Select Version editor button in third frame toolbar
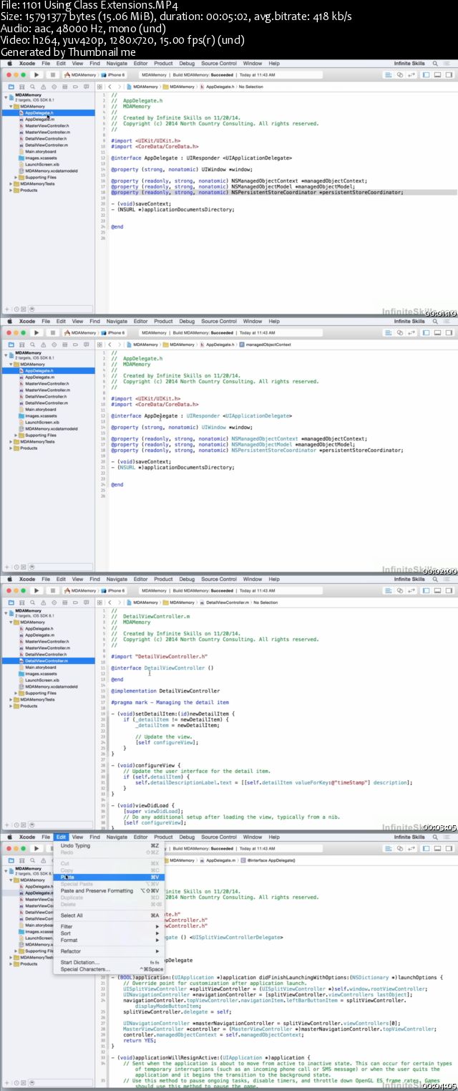 (x=410, y=590)
